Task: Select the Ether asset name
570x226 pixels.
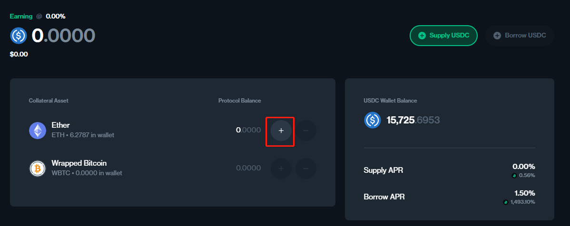Action: 61,125
